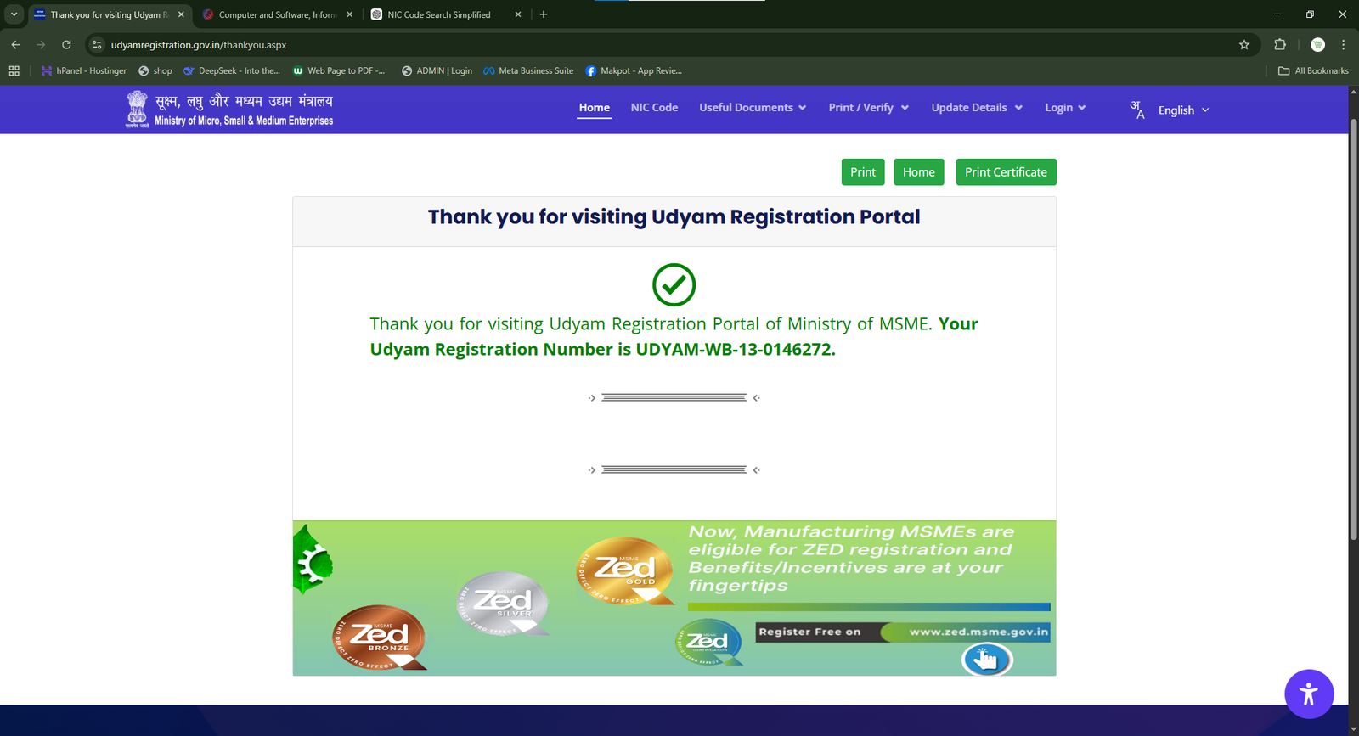Expand the Print / Verify dropdown menu
This screenshot has width=1359, height=736.
(868, 108)
